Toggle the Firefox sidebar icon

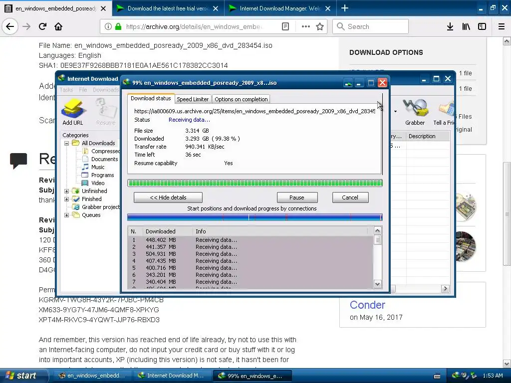point(482,27)
